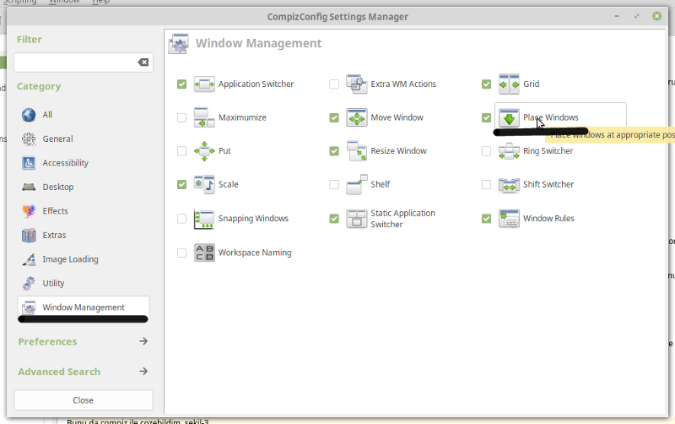675x424 pixels.
Task: Open the Put plugin icon
Action: click(204, 151)
